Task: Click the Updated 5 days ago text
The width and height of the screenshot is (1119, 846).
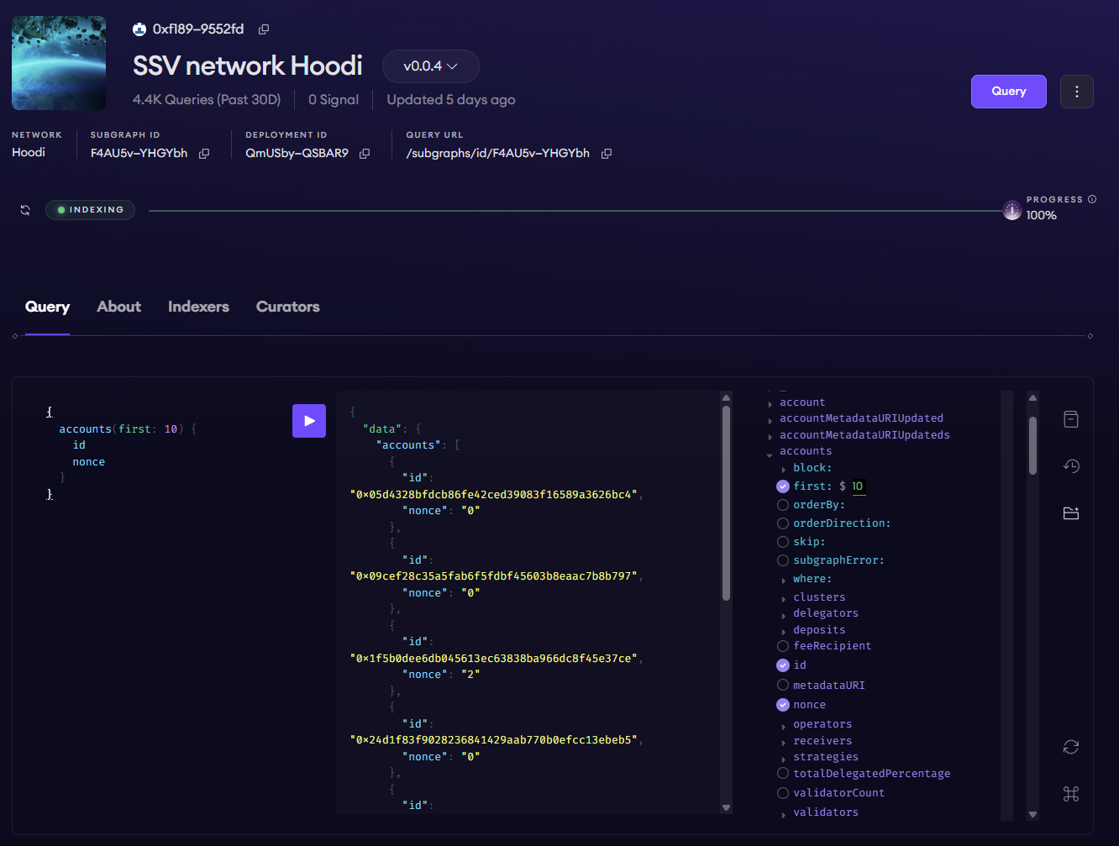Action: 451,100
